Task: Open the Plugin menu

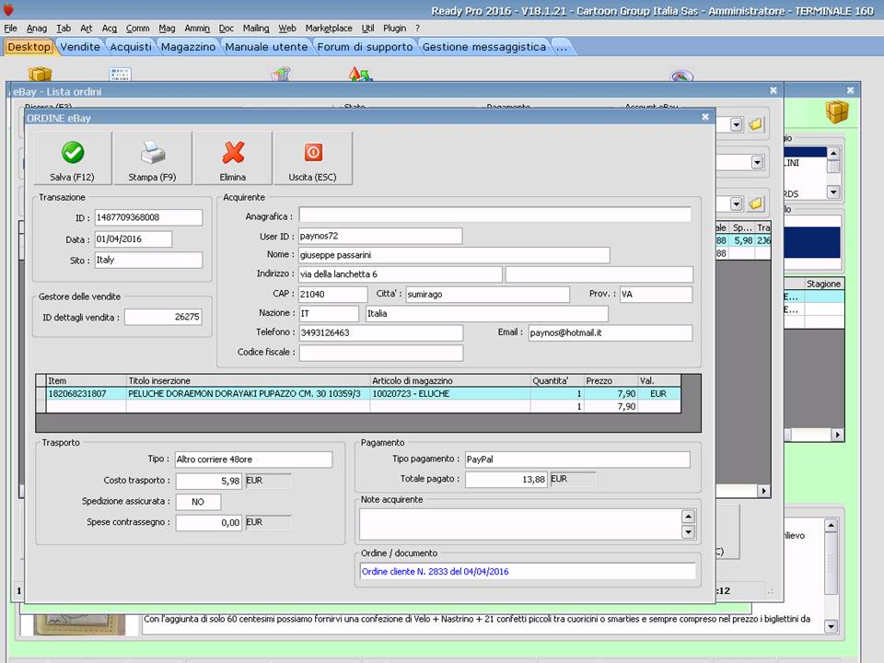Action: [395, 29]
